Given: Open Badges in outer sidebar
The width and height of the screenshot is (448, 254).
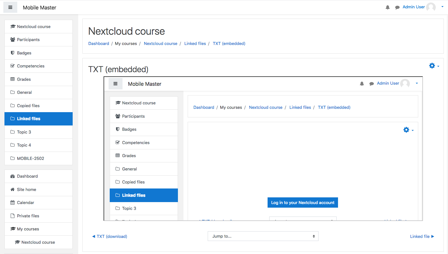Looking at the screenshot, I should tap(39, 53).
